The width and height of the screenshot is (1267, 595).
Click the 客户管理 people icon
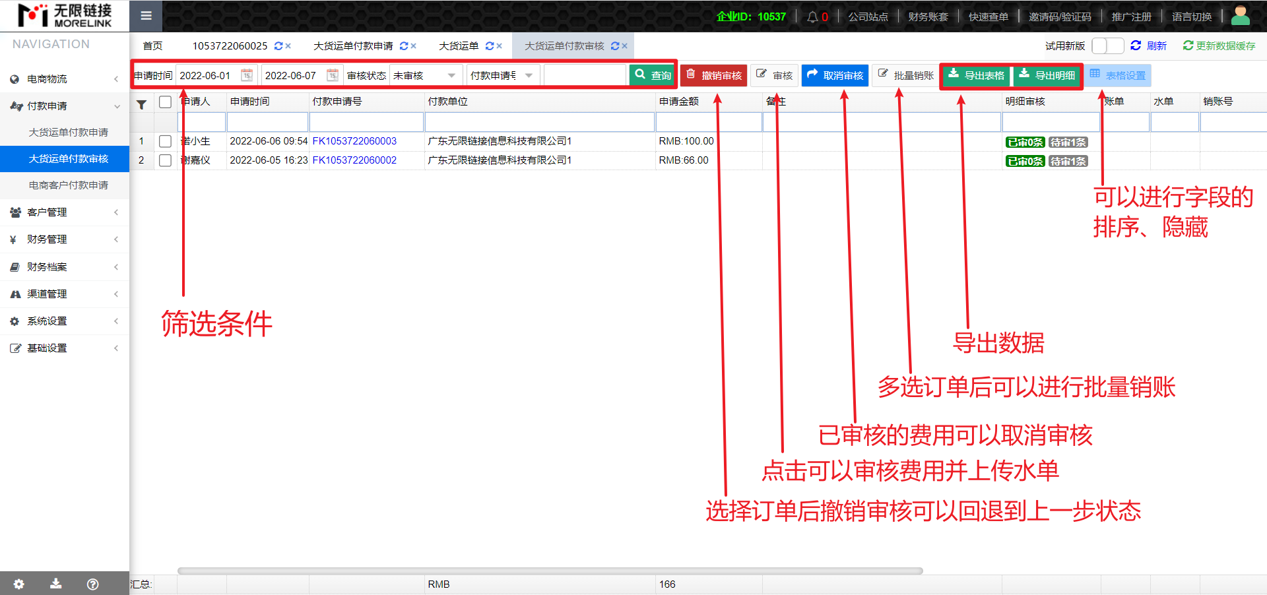point(15,212)
